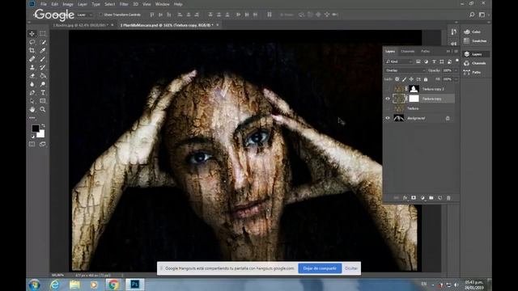Change the screen mode

[x=43, y=144]
